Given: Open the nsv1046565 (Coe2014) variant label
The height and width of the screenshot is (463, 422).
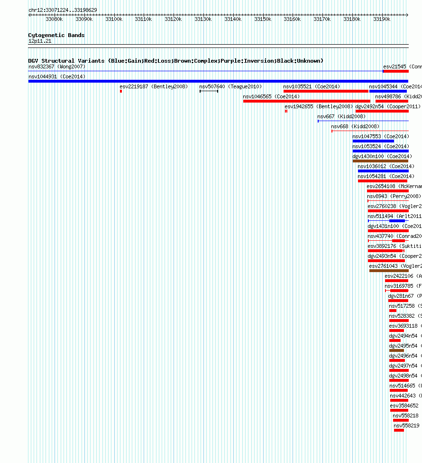Looking at the screenshot, I should [x=271, y=97].
